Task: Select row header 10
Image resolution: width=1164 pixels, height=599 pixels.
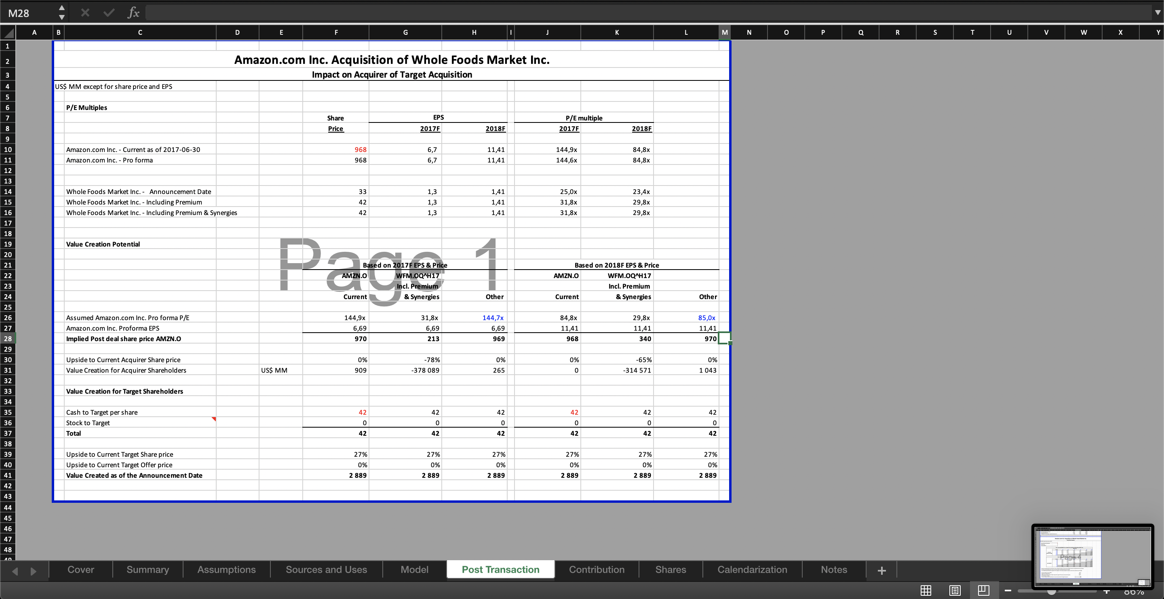Action: [x=8, y=150]
